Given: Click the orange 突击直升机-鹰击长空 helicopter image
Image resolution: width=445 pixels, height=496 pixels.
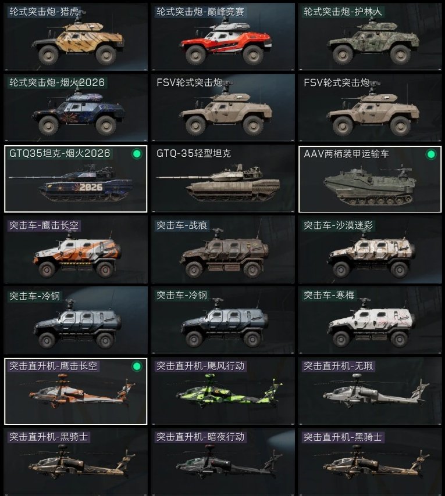Looking at the screenshot, I should (79, 391).
